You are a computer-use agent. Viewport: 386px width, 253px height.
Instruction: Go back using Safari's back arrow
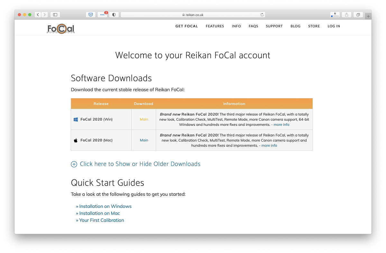(x=38, y=15)
